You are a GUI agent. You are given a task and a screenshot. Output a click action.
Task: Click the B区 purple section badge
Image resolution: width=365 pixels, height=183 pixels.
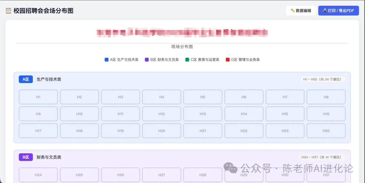[x=26, y=157]
